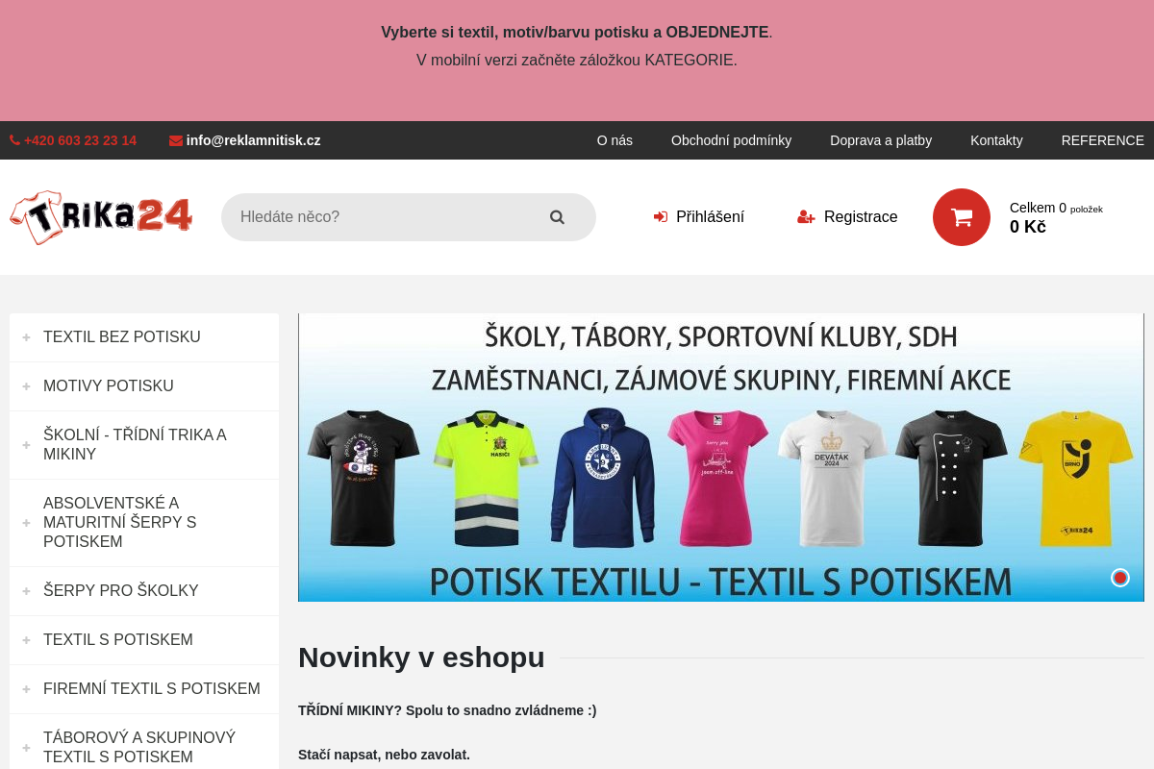Click Obchodní podmínky link
The image size is (1154, 769).
732,140
